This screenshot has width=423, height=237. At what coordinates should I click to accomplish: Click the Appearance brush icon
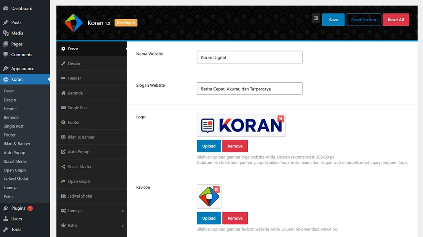pyautogui.click(x=6, y=68)
